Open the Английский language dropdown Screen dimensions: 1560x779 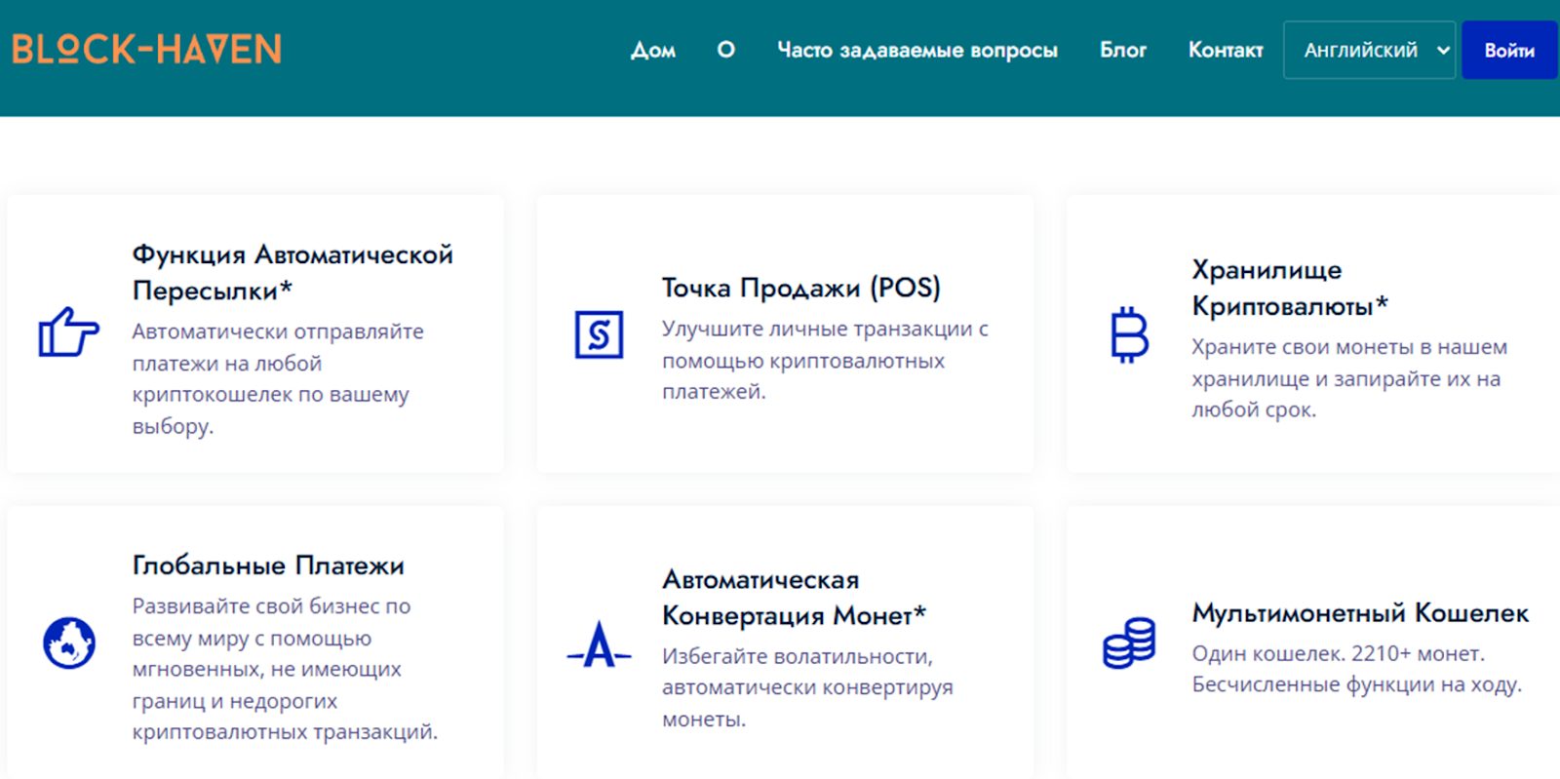click(x=1370, y=50)
